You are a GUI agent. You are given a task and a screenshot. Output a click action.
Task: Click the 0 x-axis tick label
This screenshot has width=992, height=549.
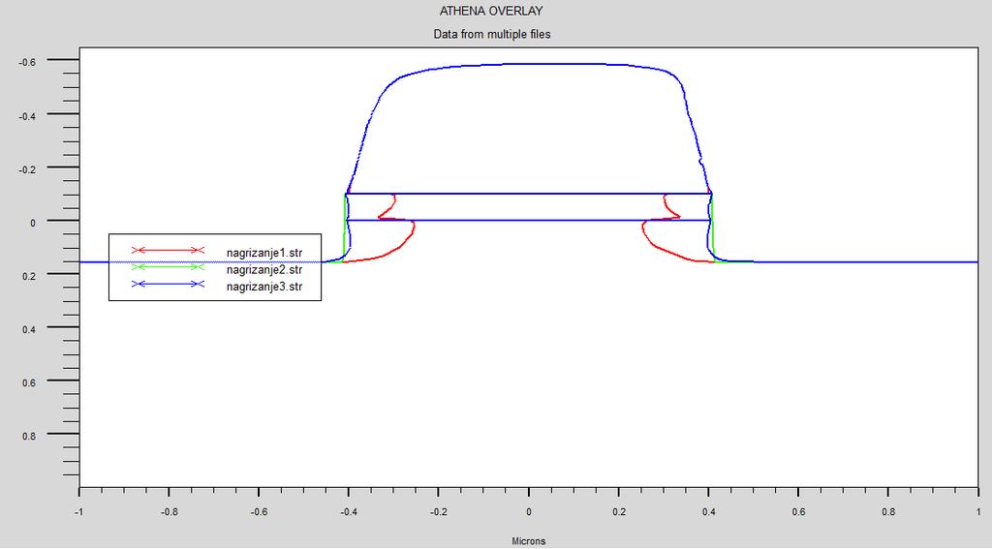click(x=529, y=512)
